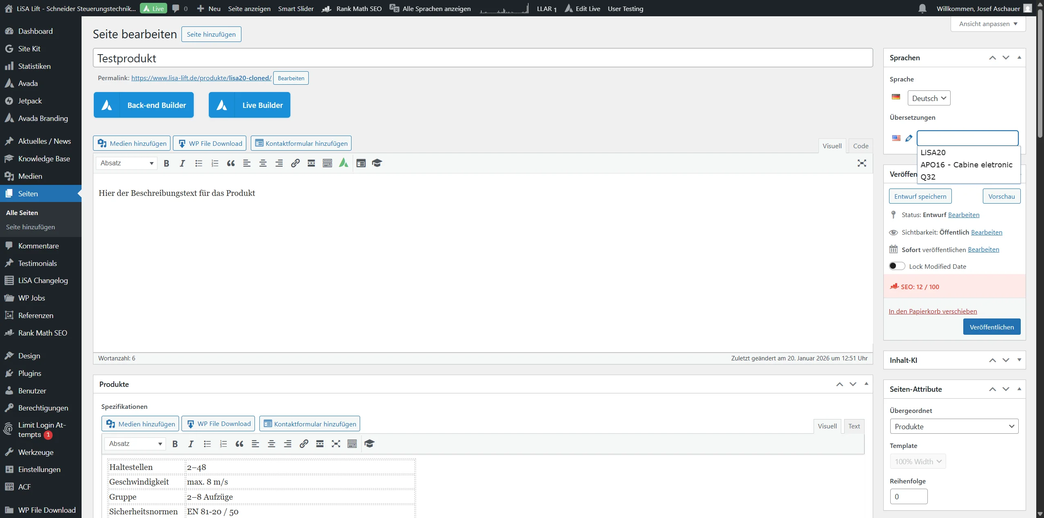Enable distraction-free fullscreen writing mode
This screenshot has height=518, width=1044.
(862, 163)
